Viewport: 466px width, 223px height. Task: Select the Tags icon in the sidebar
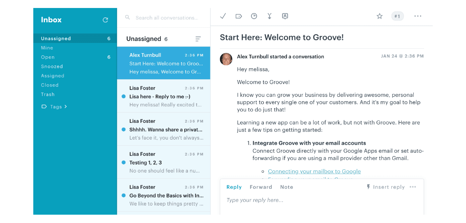tap(44, 107)
